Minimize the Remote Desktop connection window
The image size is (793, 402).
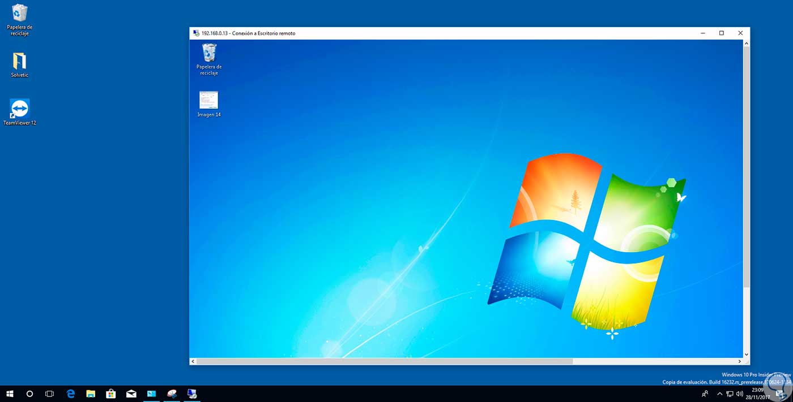[x=703, y=33]
